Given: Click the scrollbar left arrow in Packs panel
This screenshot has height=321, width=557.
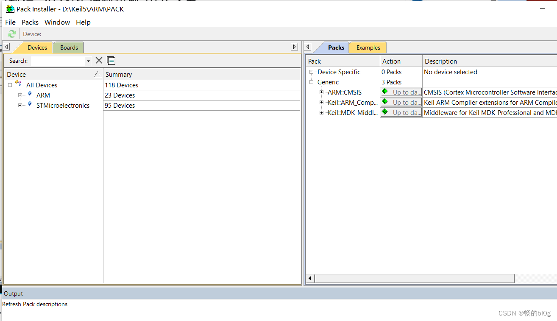Looking at the screenshot, I should [310, 279].
